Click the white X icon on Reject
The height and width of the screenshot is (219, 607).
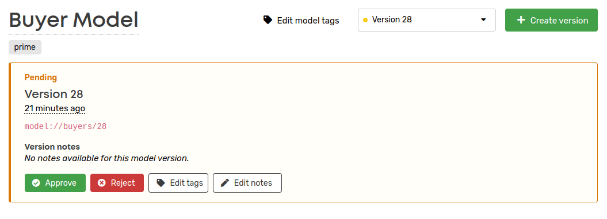(x=102, y=183)
